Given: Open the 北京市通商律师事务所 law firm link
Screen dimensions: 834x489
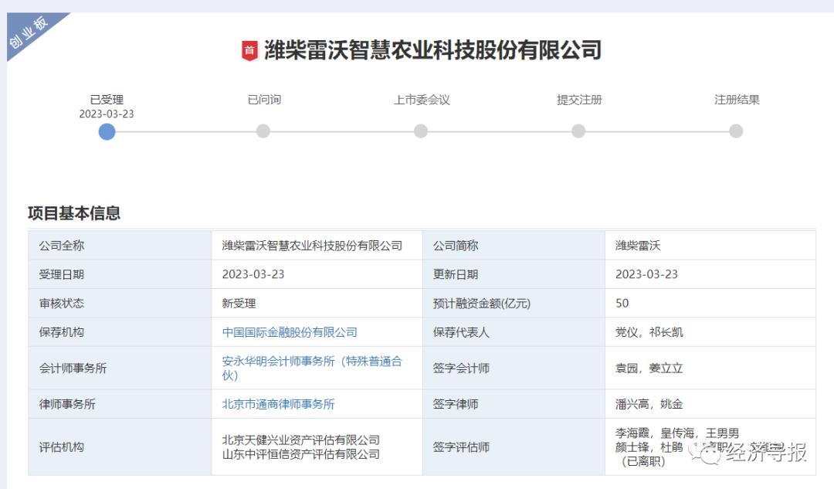Looking at the screenshot, I should coord(278,404).
